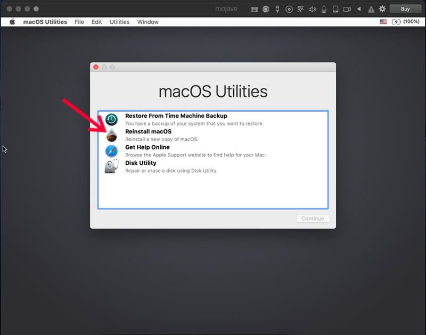Open the Apple menu
This screenshot has height=335, width=426.
click(x=12, y=22)
